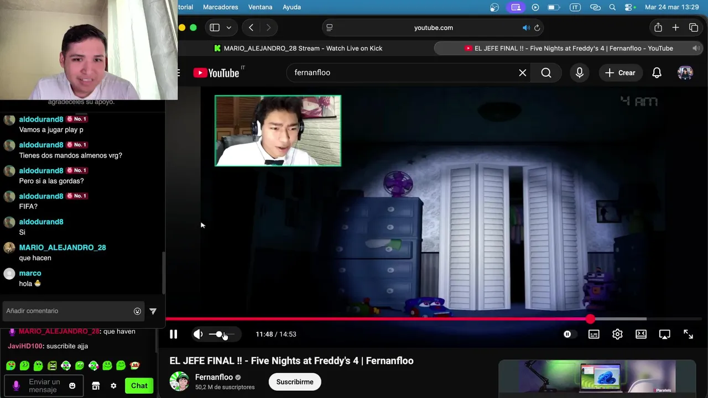The image size is (708, 398).
Task: Expand the sidebar tab group dropdown
Action: [228, 28]
